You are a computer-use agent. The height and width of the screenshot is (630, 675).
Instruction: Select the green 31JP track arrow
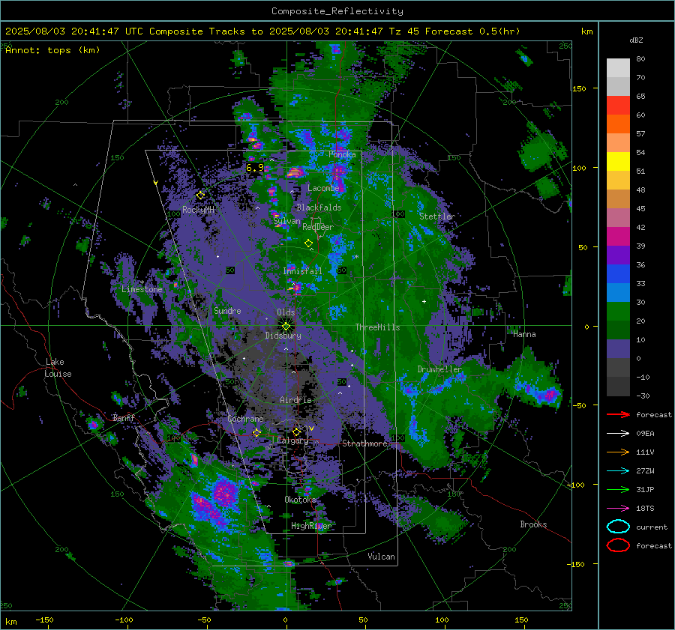pos(618,489)
